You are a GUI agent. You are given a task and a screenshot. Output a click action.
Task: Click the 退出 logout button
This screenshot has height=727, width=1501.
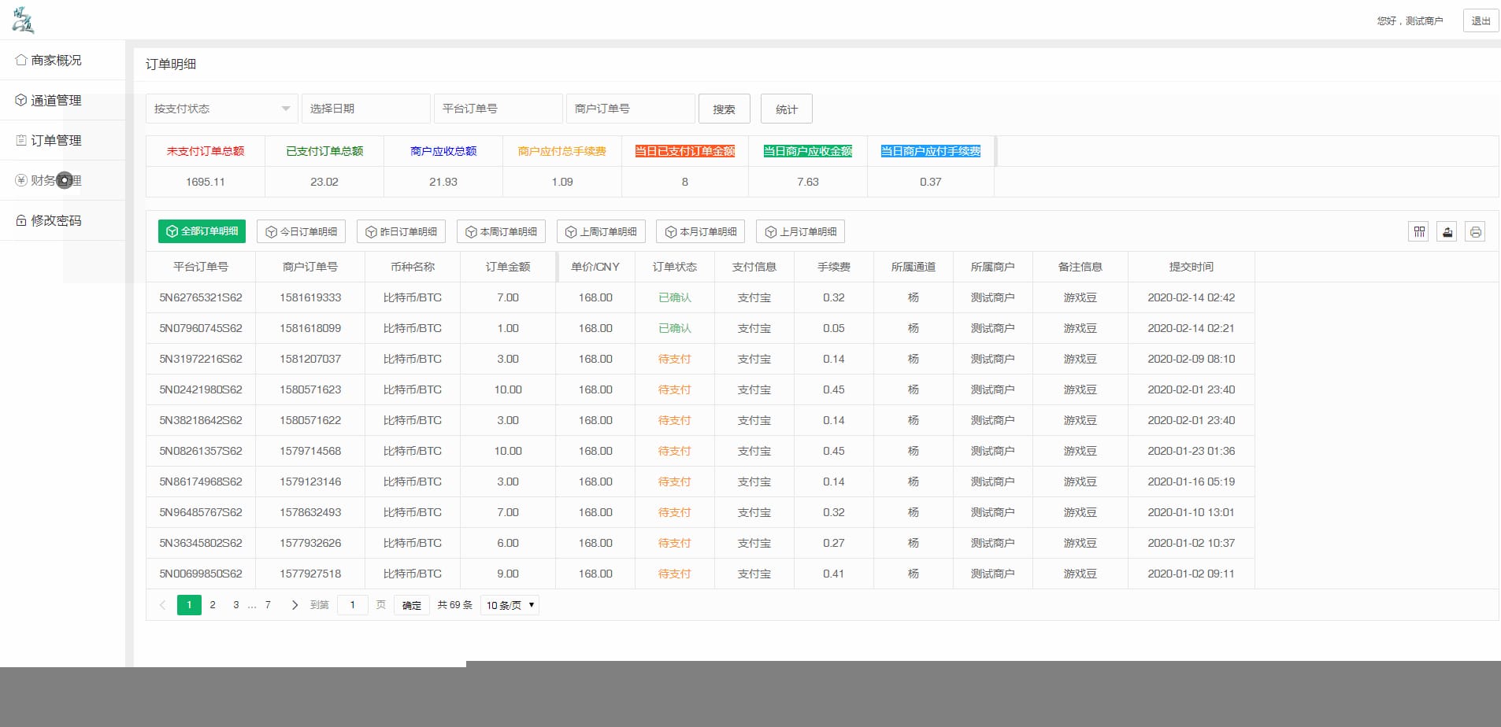(1480, 20)
